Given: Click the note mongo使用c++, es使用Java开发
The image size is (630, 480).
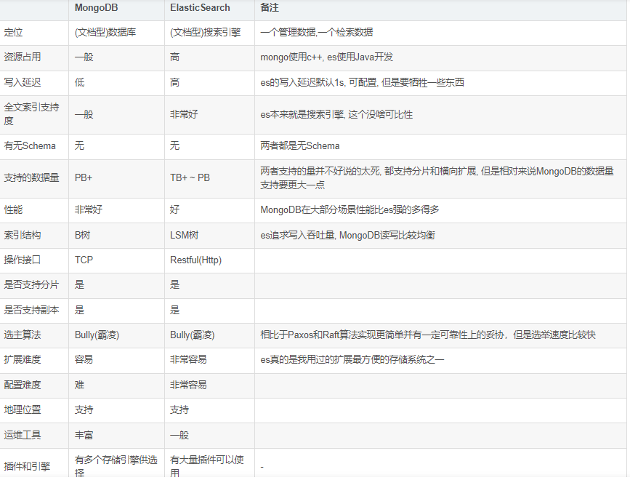Looking at the screenshot, I should (x=327, y=57).
